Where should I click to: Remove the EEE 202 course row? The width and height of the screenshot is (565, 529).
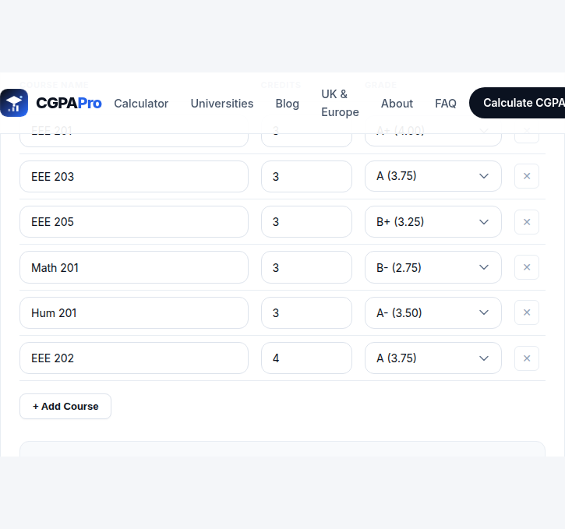pos(527,358)
